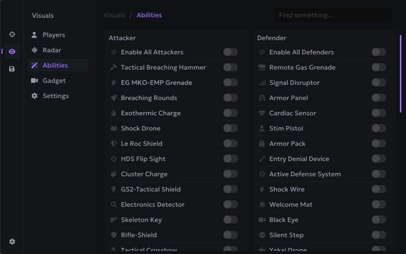Click the Visuals breadcrumb link
The width and height of the screenshot is (406, 254).
(114, 15)
